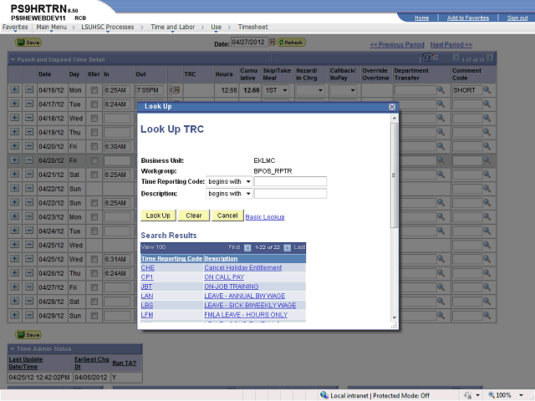Open calendar picker next to Date field
535x401 pixels.
point(272,43)
